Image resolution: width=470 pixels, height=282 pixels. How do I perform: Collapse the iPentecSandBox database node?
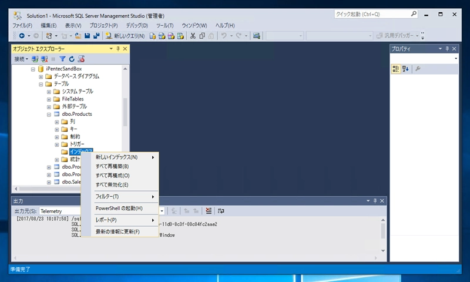coord(33,69)
